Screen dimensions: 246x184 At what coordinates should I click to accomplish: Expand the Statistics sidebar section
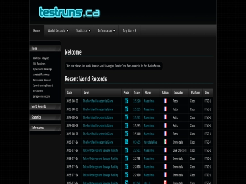click(x=45, y=117)
